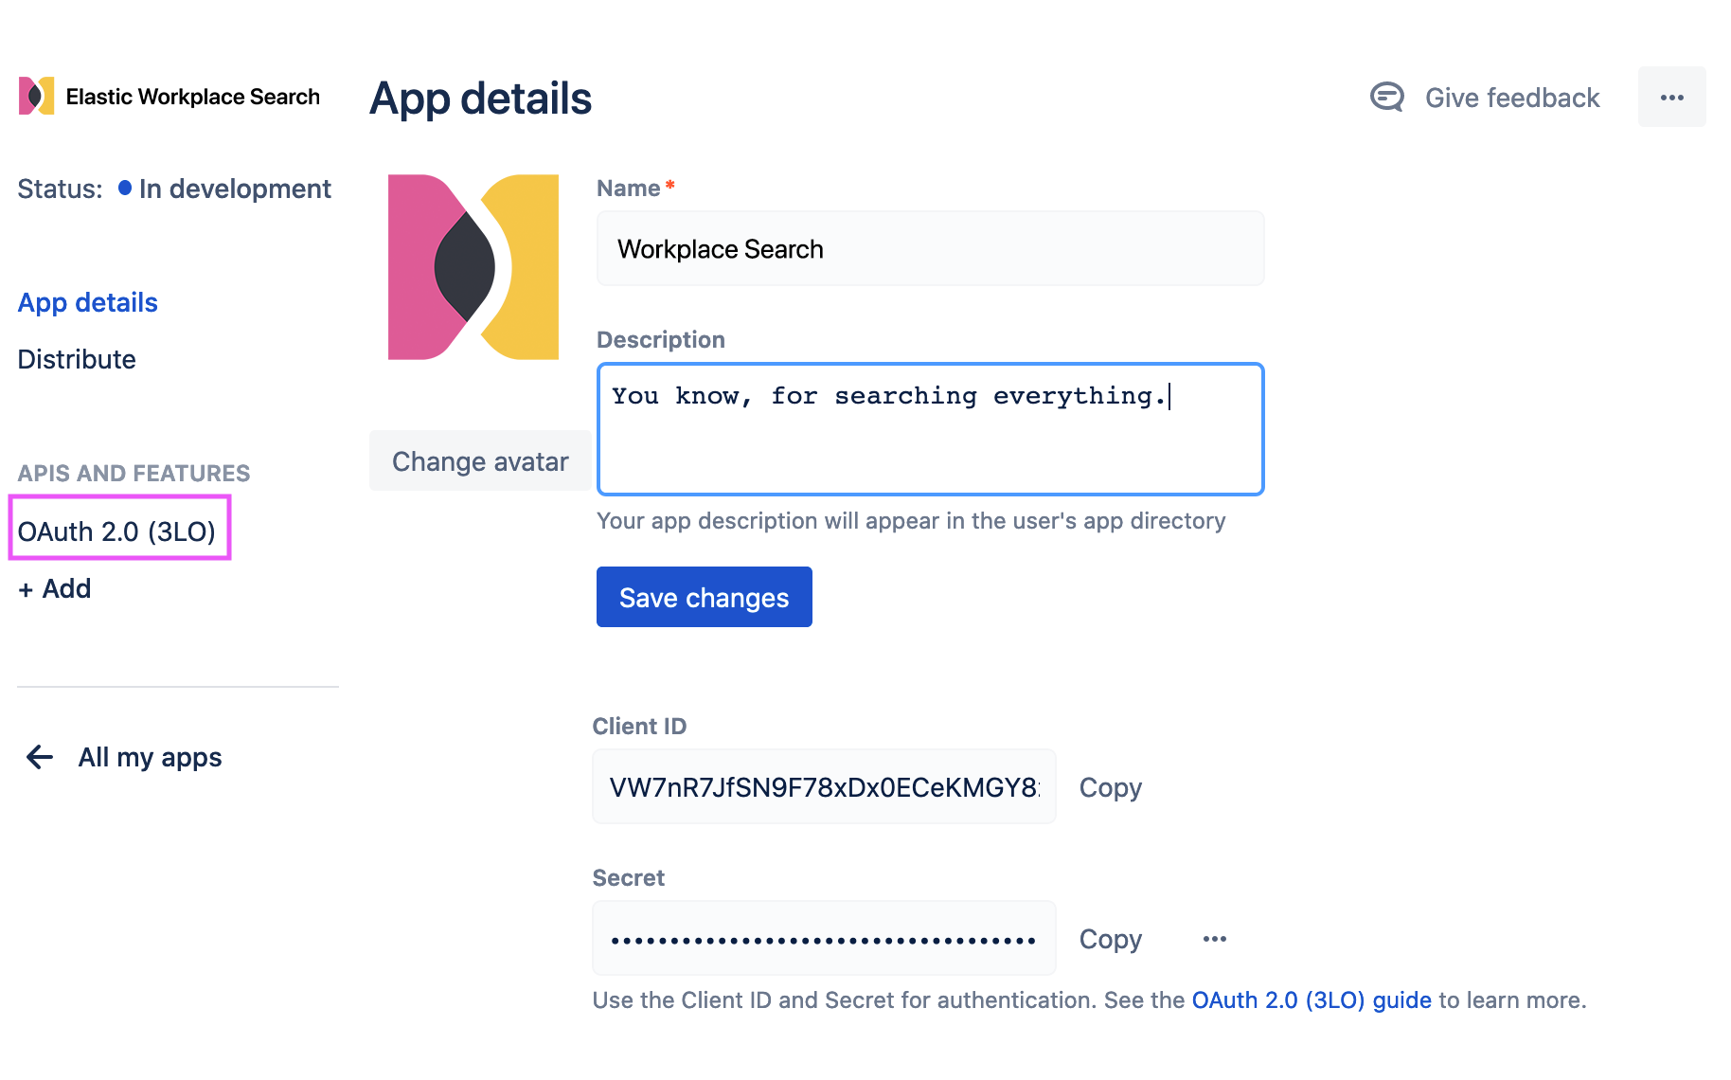Screen dimensions: 1731x1080
Task: Open the OAuth 2.0 (3LO) guide link
Action: (x=1311, y=1000)
